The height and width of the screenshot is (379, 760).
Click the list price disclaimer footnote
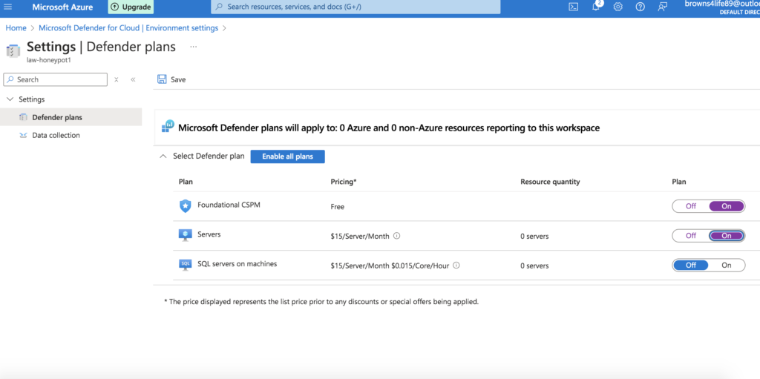point(321,301)
